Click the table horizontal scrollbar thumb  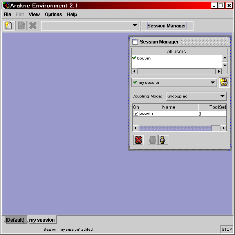click(175, 128)
